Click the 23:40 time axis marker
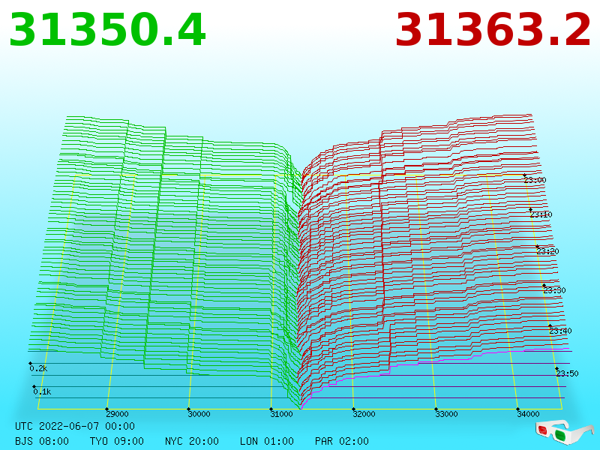Viewport: 600px width, 450px height. pyautogui.click(x=560, y=331)
